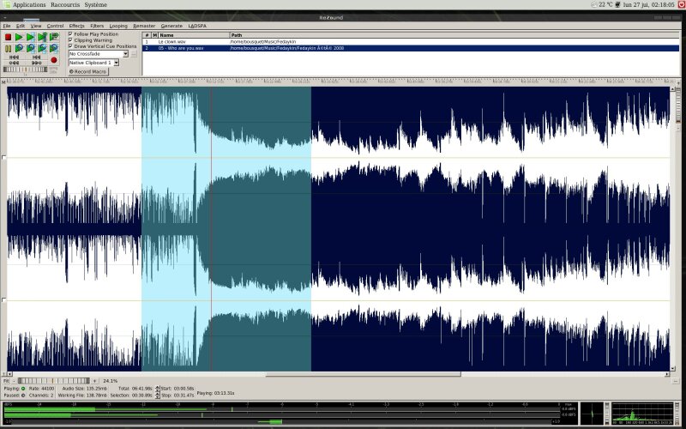Pause playback with the yellow pause button
Screen dimensions: 686x429
[8, 48]
